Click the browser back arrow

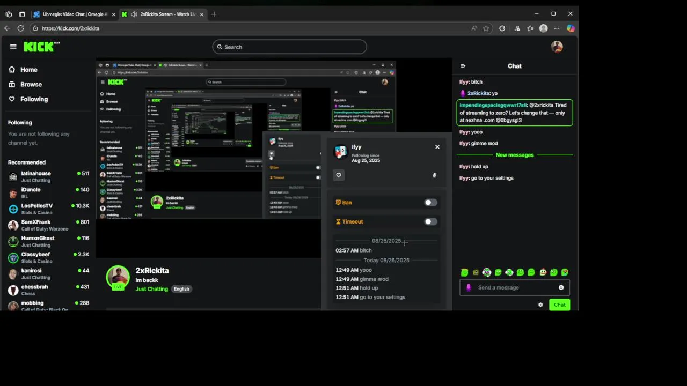point(7,28)
